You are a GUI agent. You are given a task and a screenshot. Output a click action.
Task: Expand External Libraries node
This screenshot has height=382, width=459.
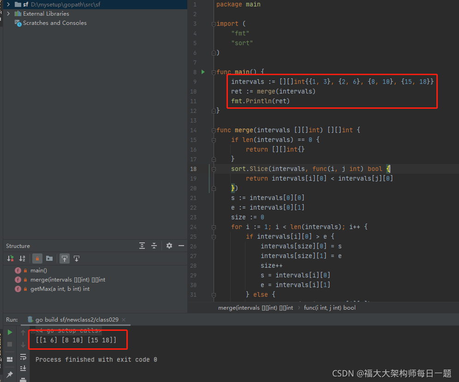pyautogui.click(x=8, y=14)
